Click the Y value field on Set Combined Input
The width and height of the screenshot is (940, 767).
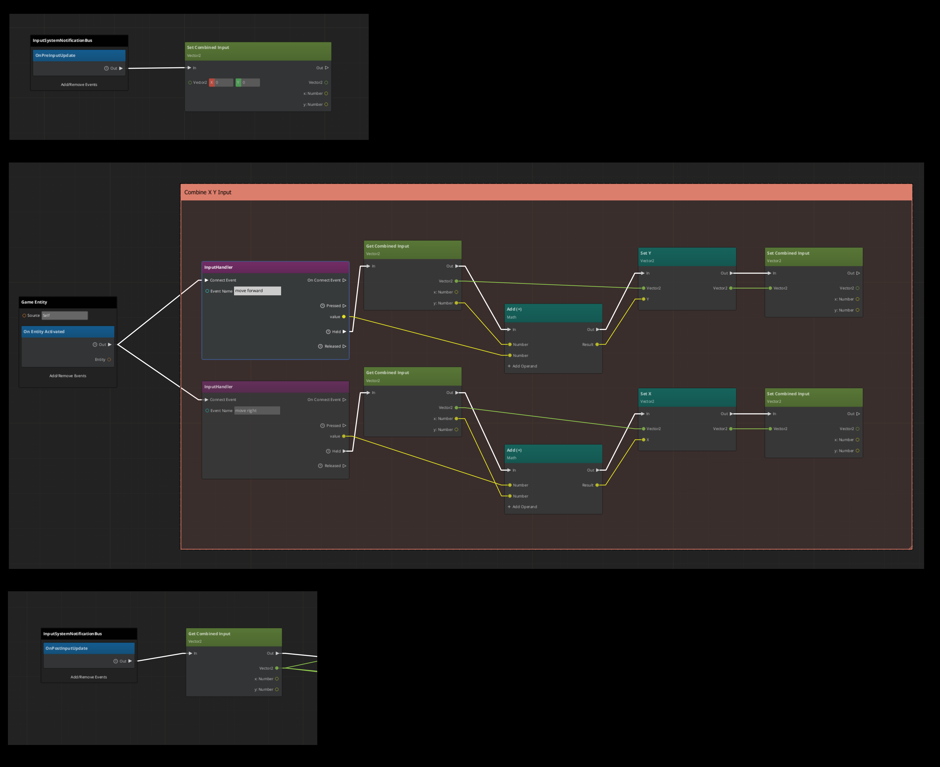tap(250, 82)
